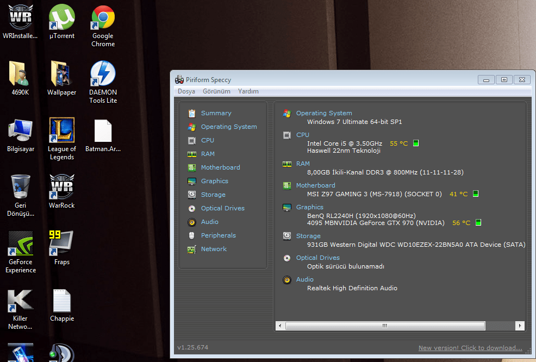Select the Chappie text file icon
The width and height of the screenshot is (536, 362).
click(x=62, y=305)
